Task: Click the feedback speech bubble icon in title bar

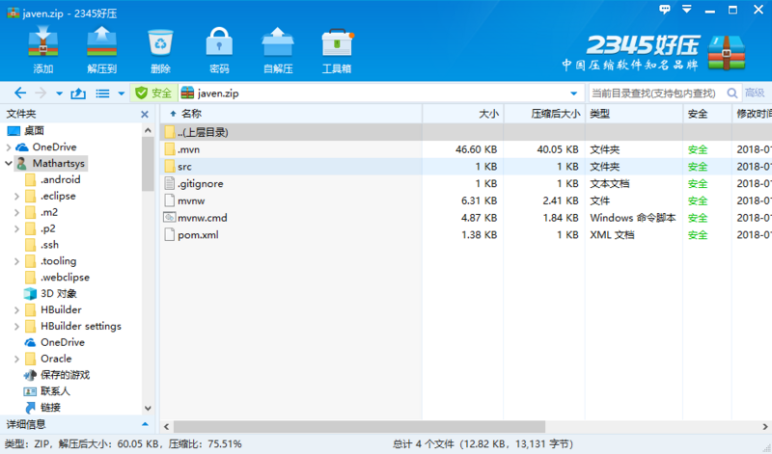Action: 665,10
